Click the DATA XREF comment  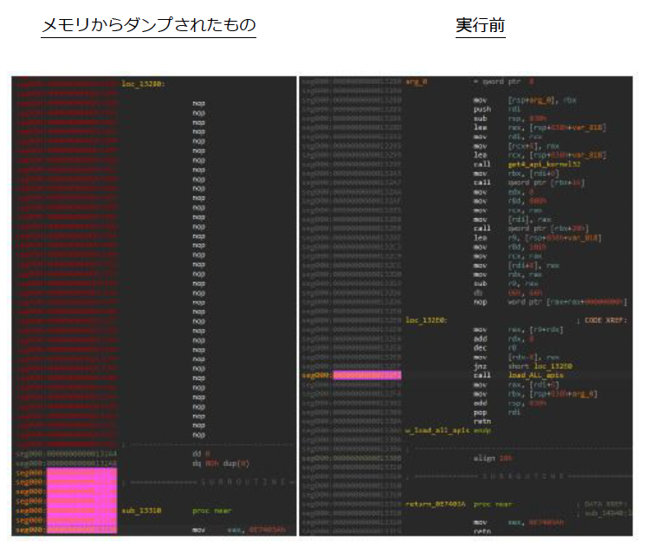[604, 504]
